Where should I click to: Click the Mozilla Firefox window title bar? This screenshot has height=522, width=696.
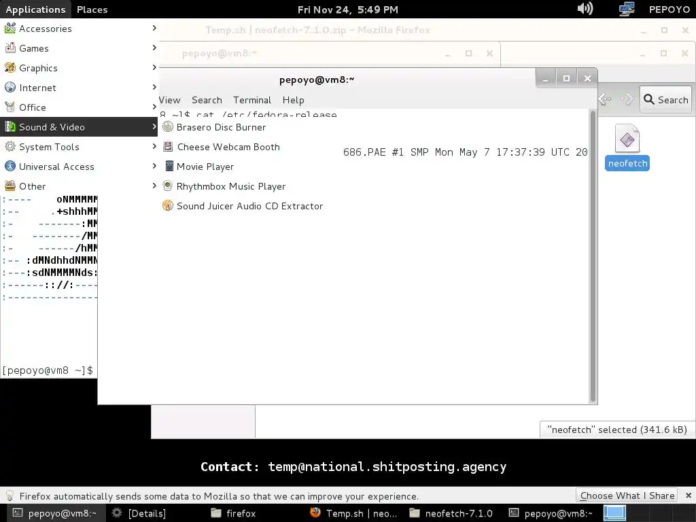click(317, 30)
